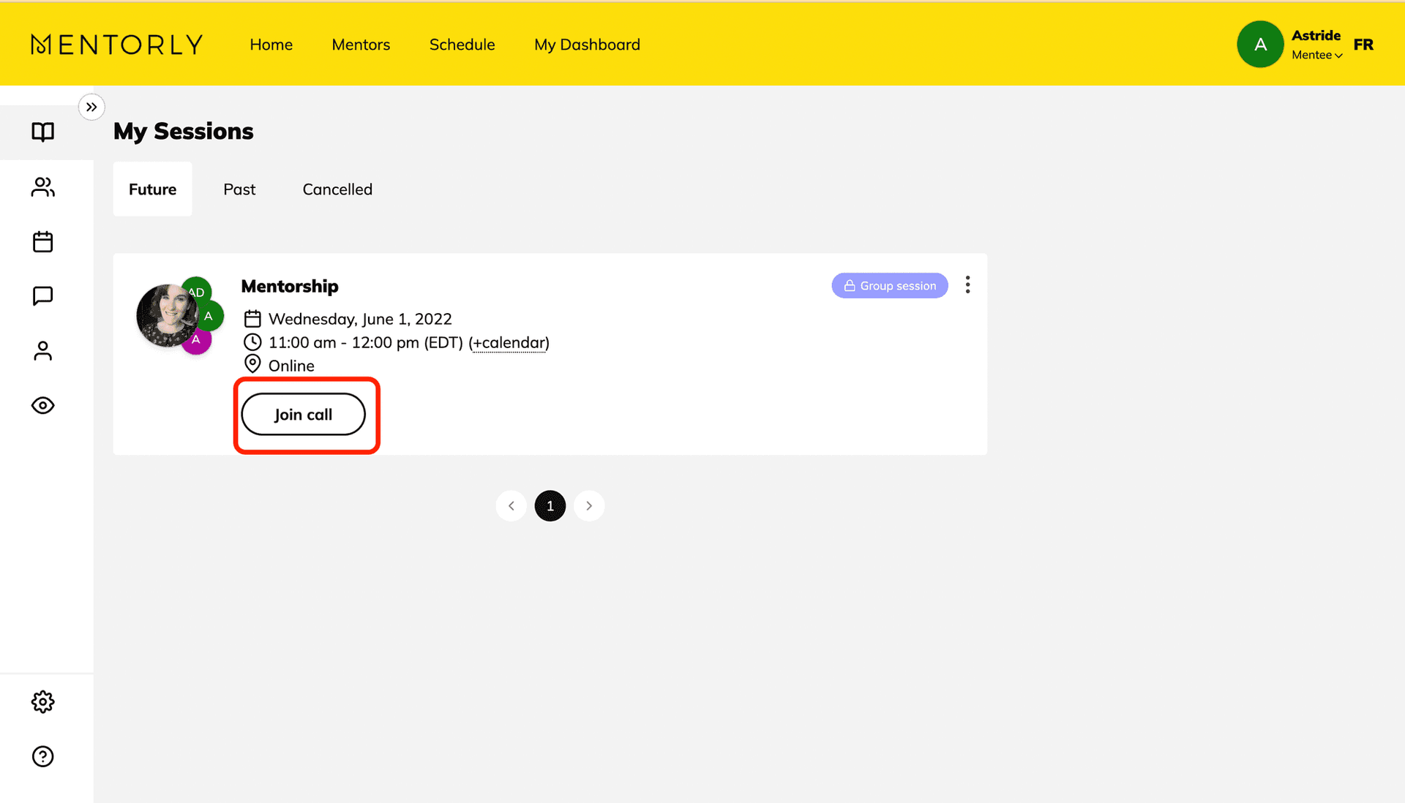The width and height of the screenshot is (1405, 803).
Task: Open Mentors in top navigation
Action: [x=361, y=45]
